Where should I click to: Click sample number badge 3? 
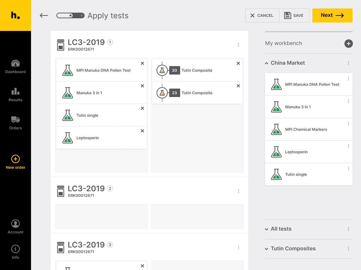pos(110,245)
